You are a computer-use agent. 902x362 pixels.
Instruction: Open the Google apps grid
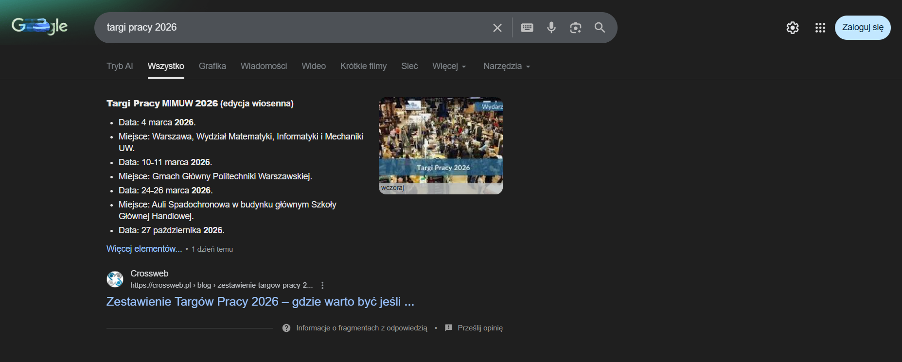tap(820, 28)
